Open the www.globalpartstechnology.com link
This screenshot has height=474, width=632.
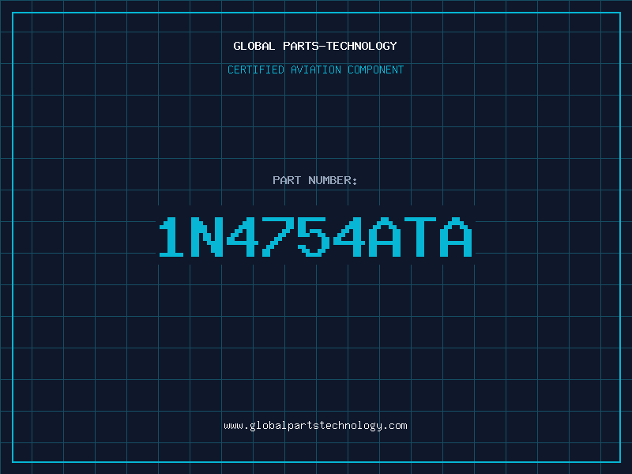pos(315,426)
